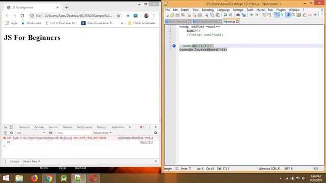Open the Other bookmarks folder
Image resolution: width=326 pixels, height=183 pixels.
click(x=142, y=23)
